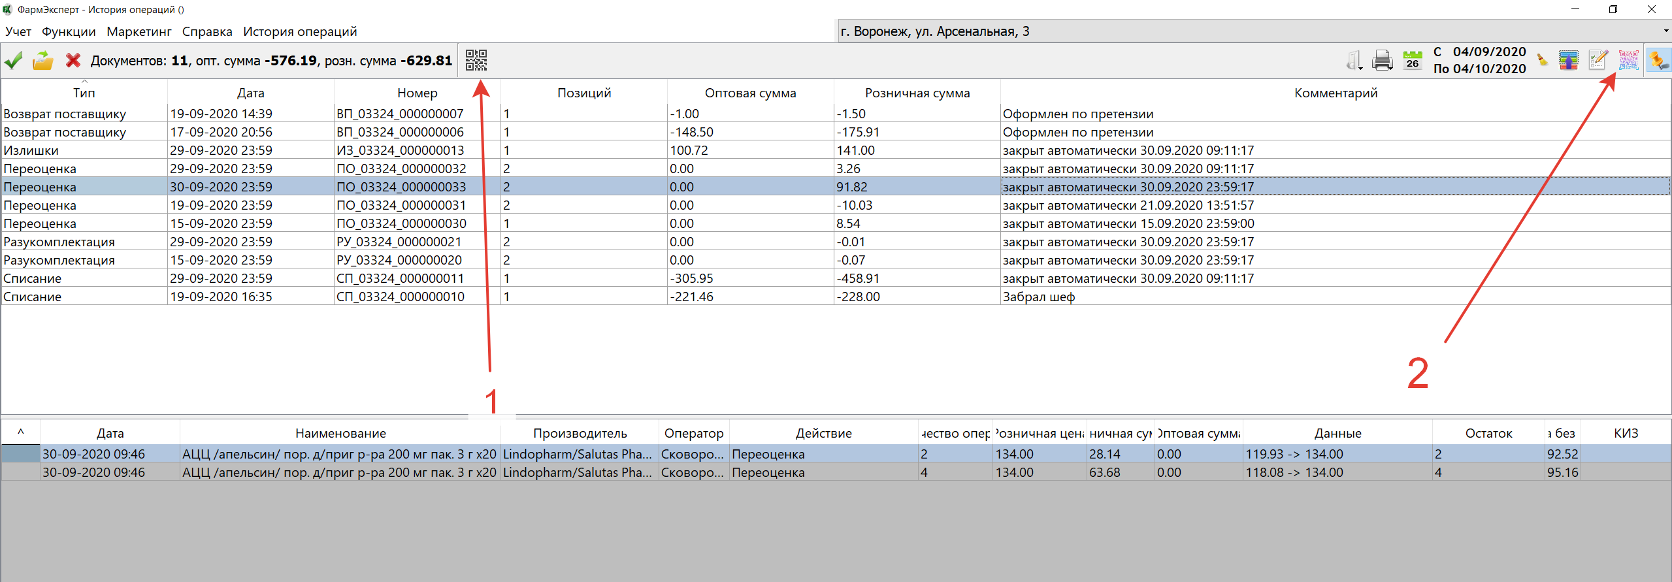Click the black QR code icon

point(476,61)
